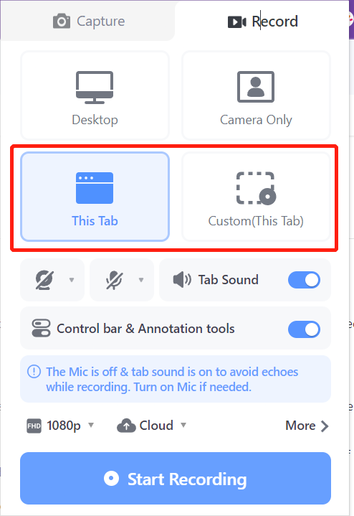Click the disabled webcam icon
This screenshot has width=354, height=516.
[44, 280]
